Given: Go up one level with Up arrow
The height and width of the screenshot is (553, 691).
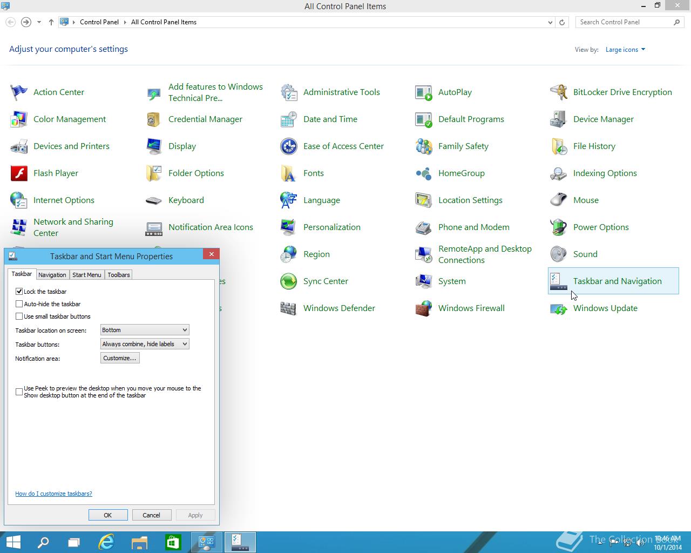Looking at the screenshot, I should (x=51, y=22).
